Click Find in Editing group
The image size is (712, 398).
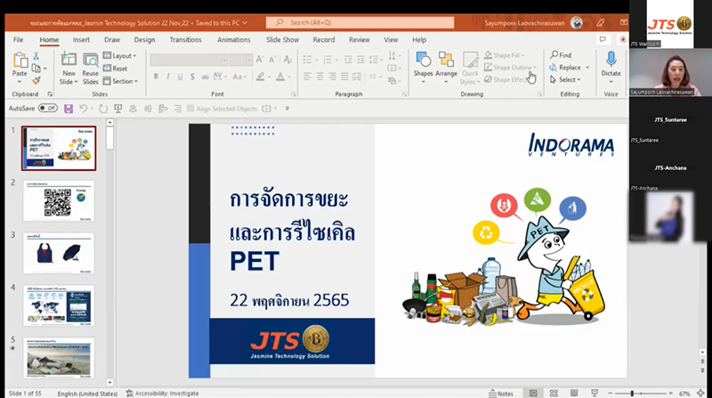[x=561, y=55]
